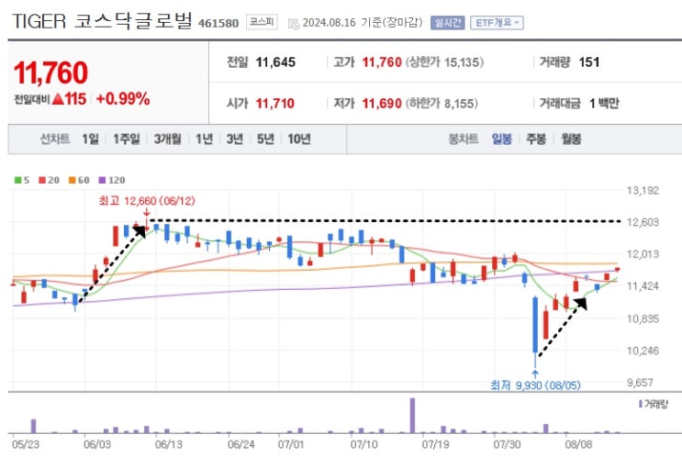This screenshot has width=682, height=468.
Task: Click the stock code 461580
Action: (218, 23)
